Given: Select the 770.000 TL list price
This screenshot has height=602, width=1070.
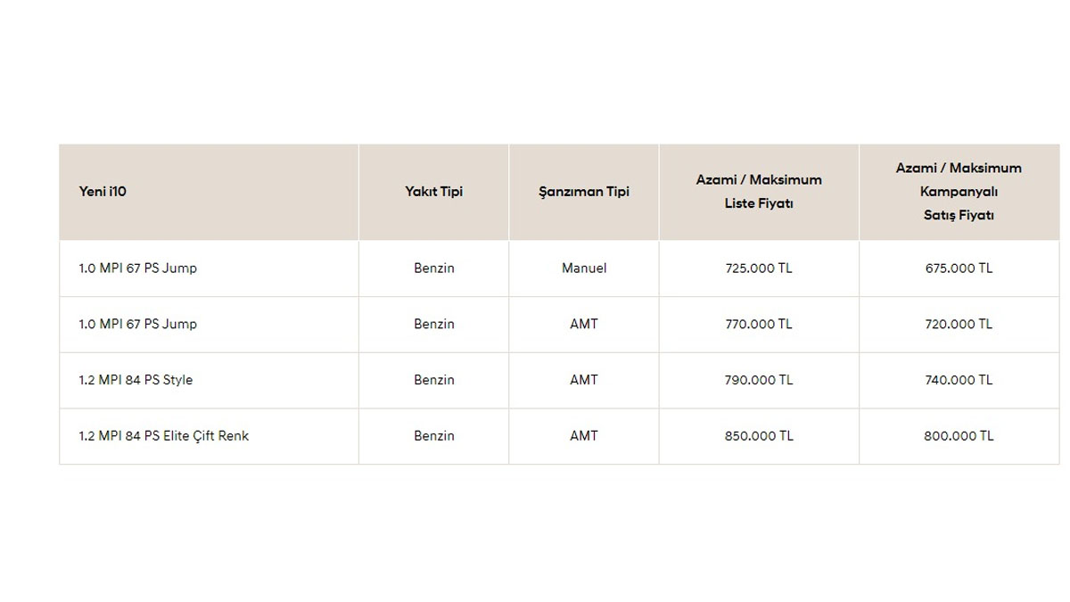Looking at the screenshot, I should pyautogui.click(x=759, y=325).
